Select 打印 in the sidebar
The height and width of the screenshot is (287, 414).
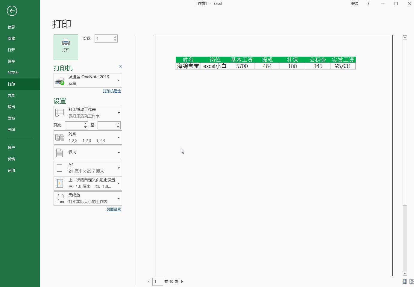pyautogui.click(x=20, y=84)
